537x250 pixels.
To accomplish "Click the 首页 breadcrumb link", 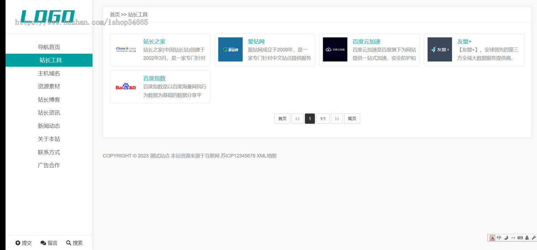I will click(115, 15).
